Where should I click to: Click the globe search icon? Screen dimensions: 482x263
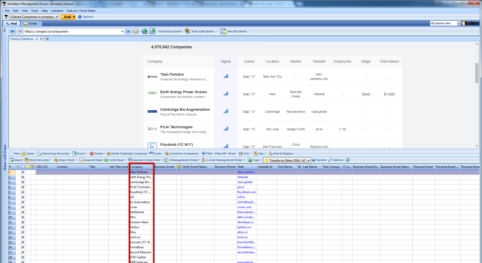(x=144, y=31)
